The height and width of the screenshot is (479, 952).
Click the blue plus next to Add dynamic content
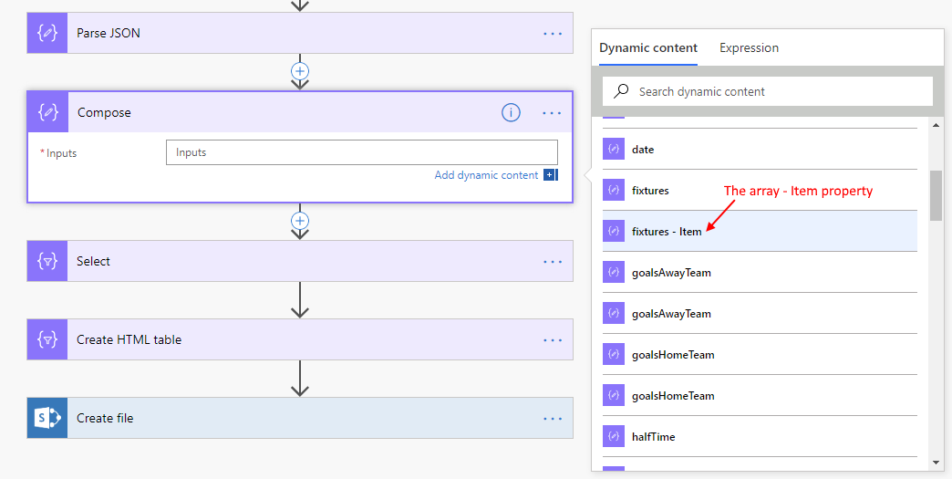click(x=550, y=175)
